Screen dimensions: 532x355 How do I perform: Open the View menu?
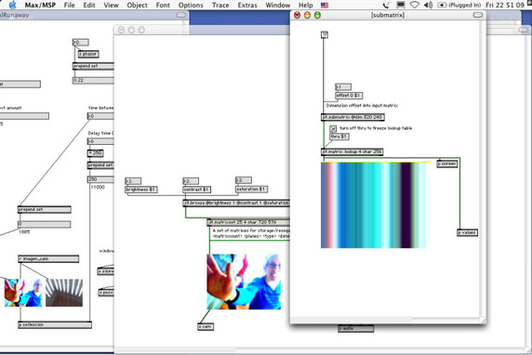pyautogui.click(x=111, y=5)
